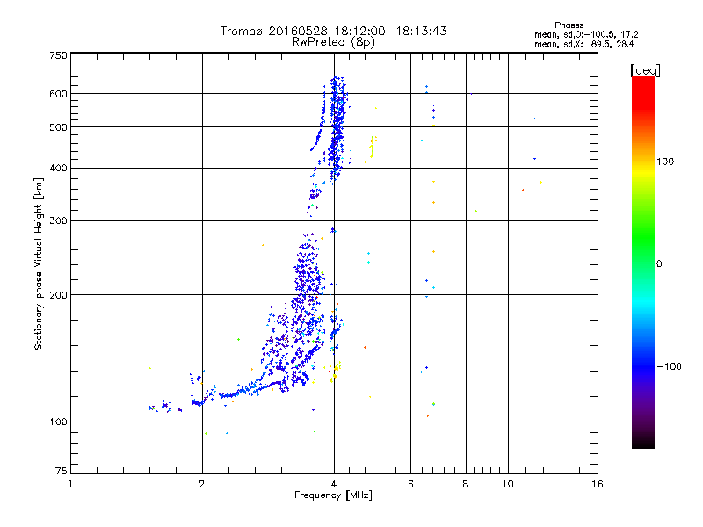Click the y-axis label 'Stationary phase Virtual Height [km]'

38,263
